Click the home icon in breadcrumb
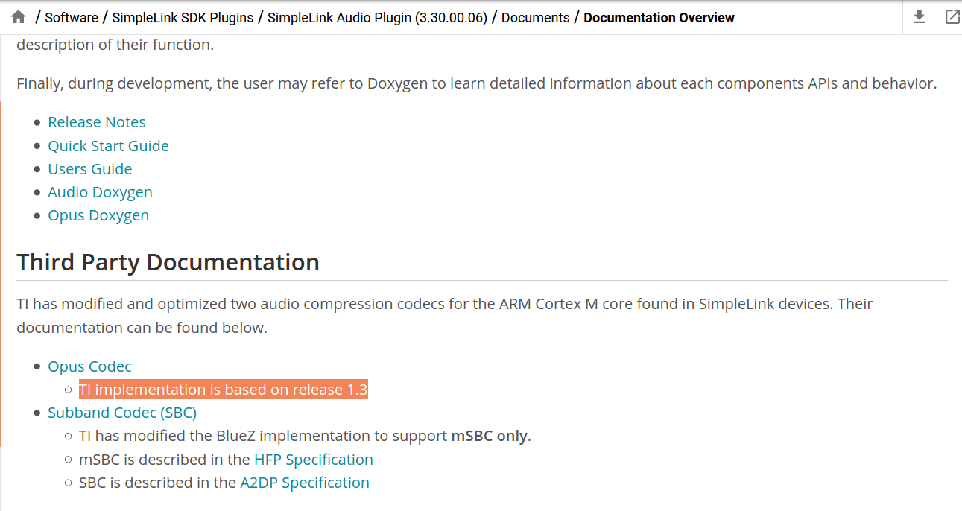The height and width of the screenshot is (511, 962). click(19, 17)
